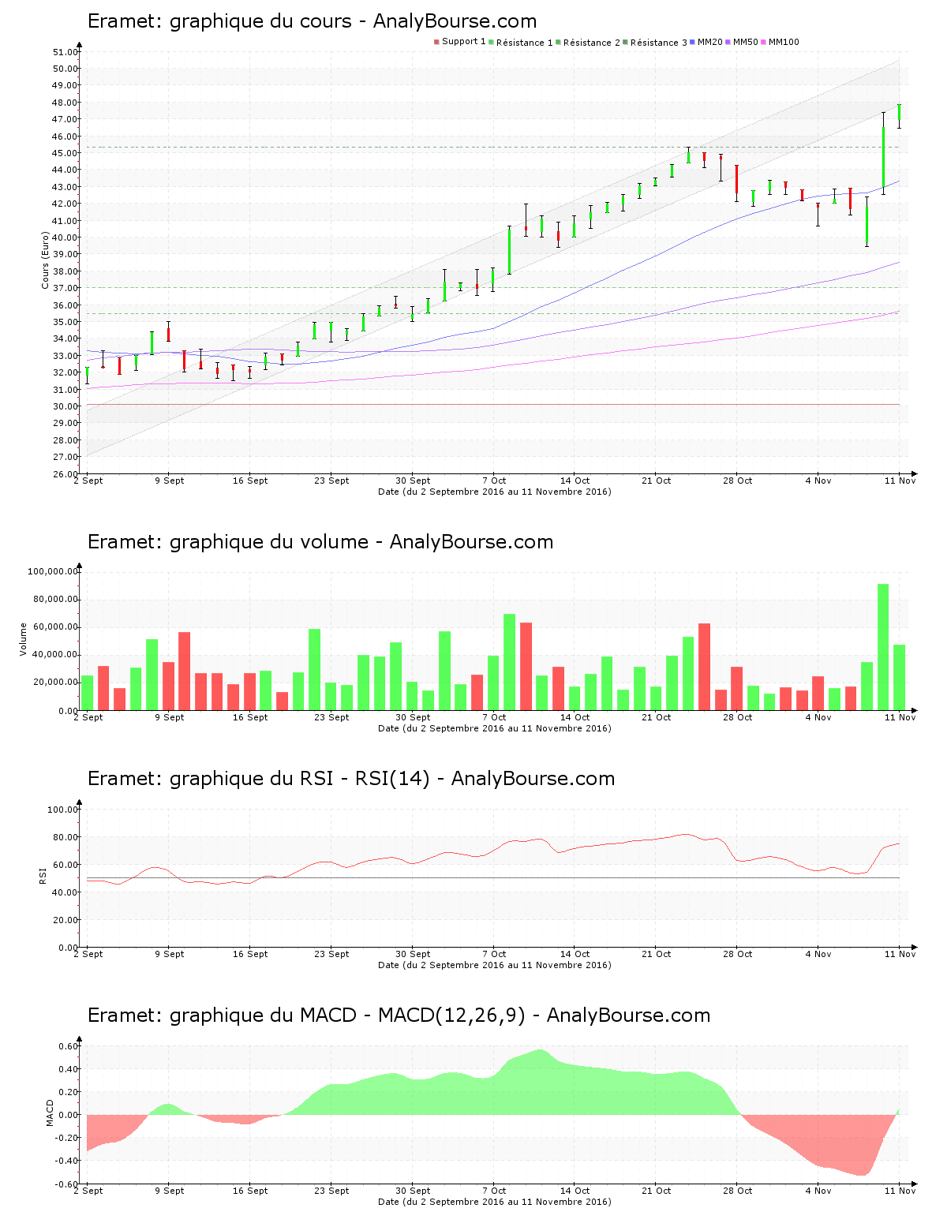Click the date range caption under the MACD chart
The image size is (947, 1223).
pyautogui.click(x=495, y=1202)
